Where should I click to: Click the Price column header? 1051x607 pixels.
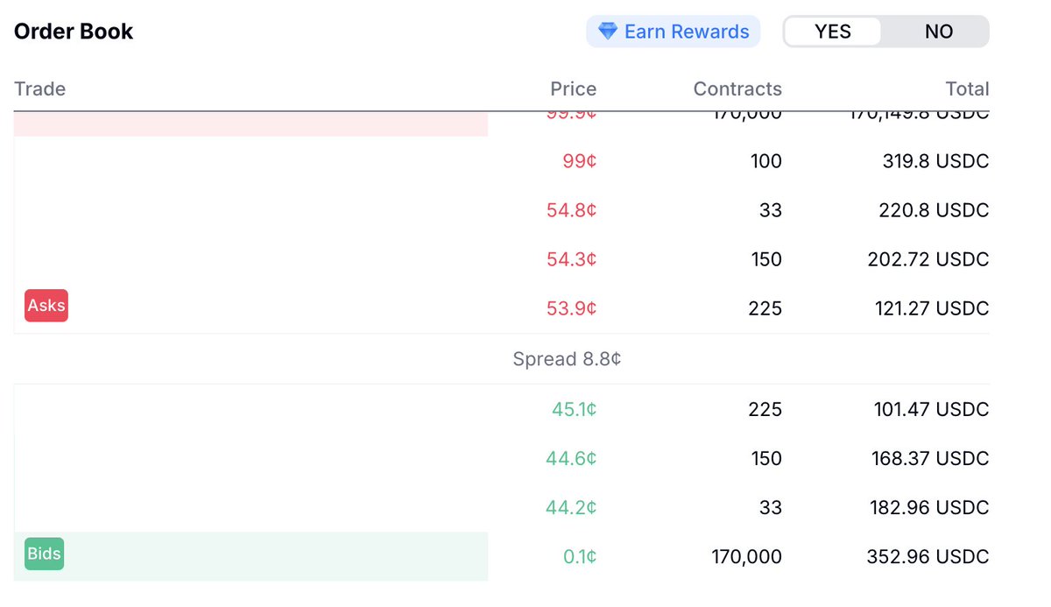pyautogui.click(x=574, y=89)
